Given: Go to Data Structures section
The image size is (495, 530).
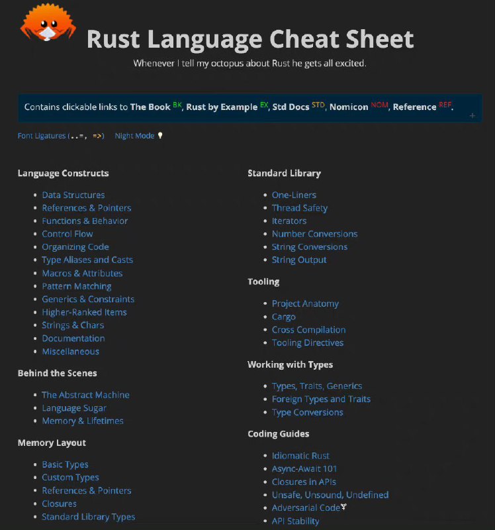Looking at the screenshot, I should coord(73,195).
